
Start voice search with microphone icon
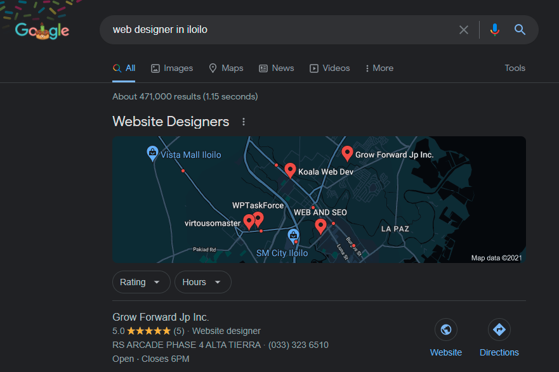tap(494, 30)
